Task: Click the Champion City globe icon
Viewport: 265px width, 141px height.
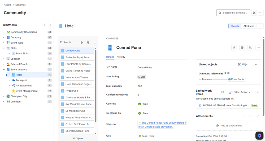Action: (x=8, y=96)
